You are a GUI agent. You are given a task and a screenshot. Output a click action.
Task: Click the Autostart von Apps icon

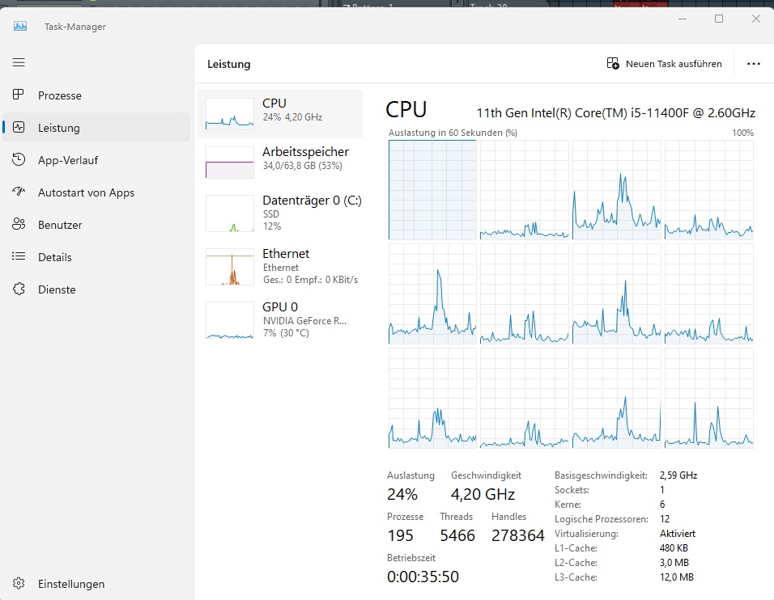[19, 192]
